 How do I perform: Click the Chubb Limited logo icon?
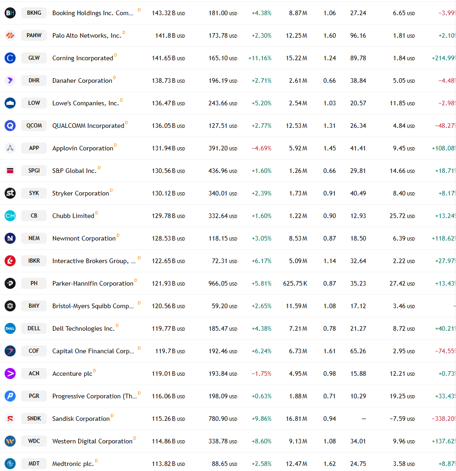point(10,216)
